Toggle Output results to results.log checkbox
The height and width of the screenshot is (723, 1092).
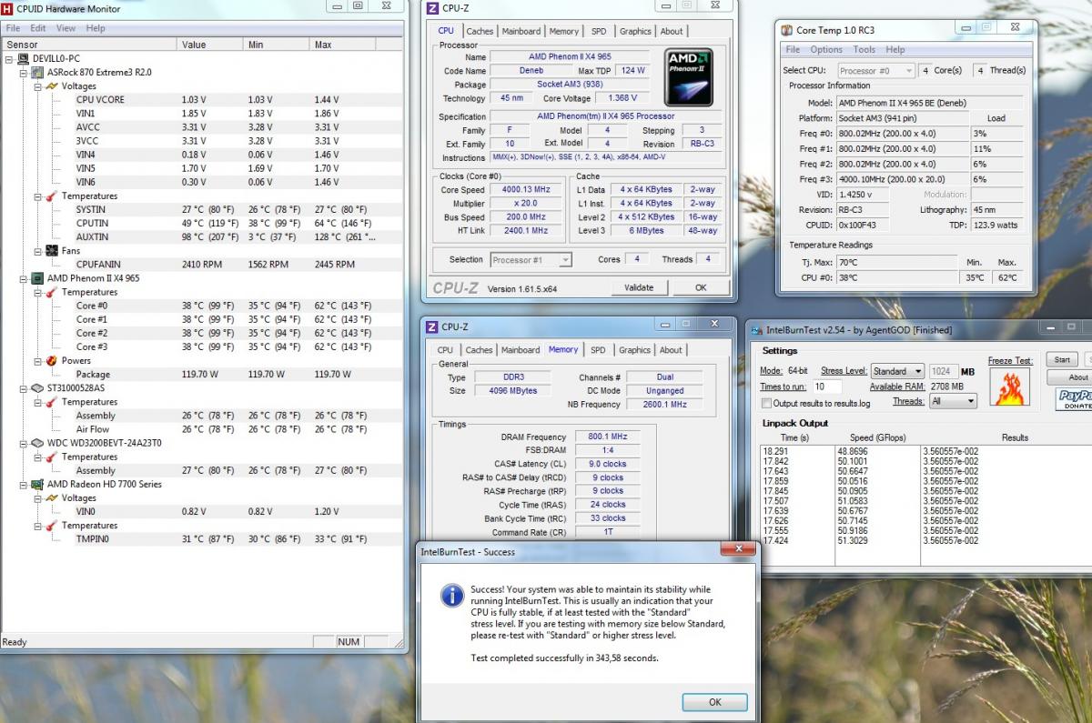[766, 403]
